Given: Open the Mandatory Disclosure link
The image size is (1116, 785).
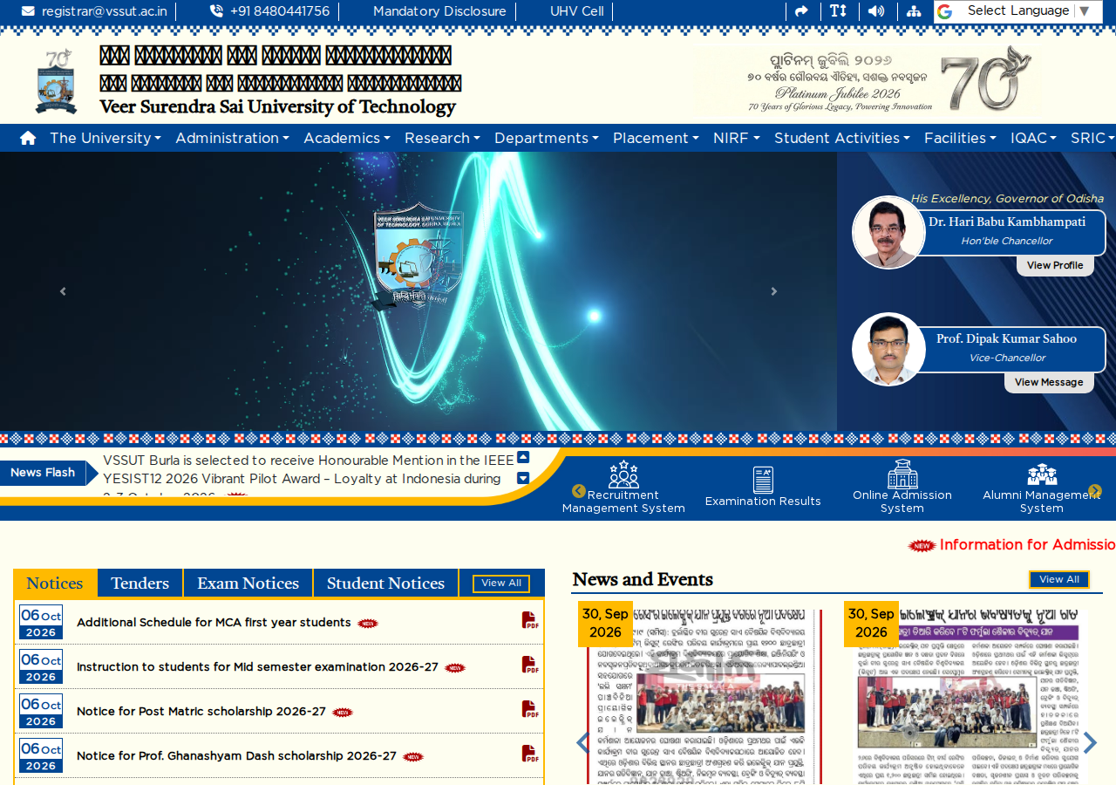Looking at the screenshot, I should (x=439, y=11).
